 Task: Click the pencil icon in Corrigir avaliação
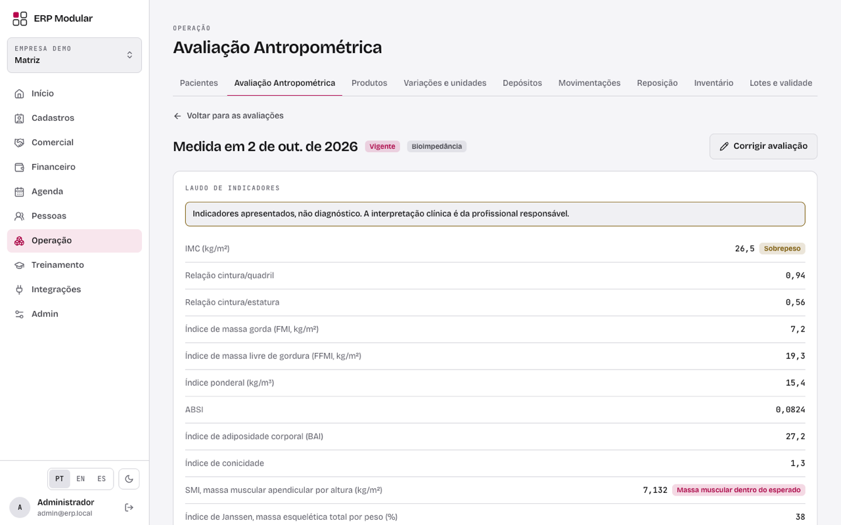pos(724,146)
